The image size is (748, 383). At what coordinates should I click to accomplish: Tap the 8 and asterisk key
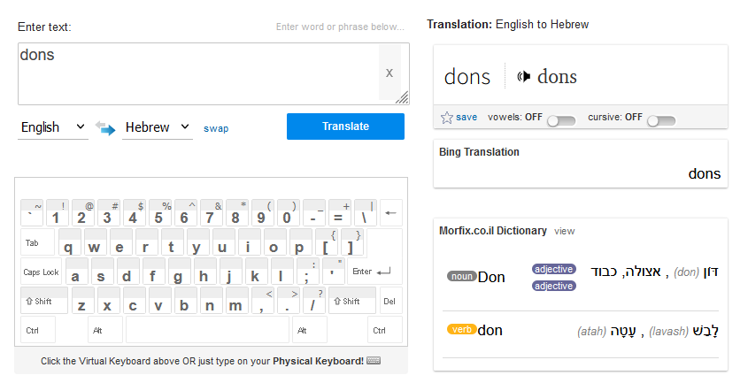(237, 212)
